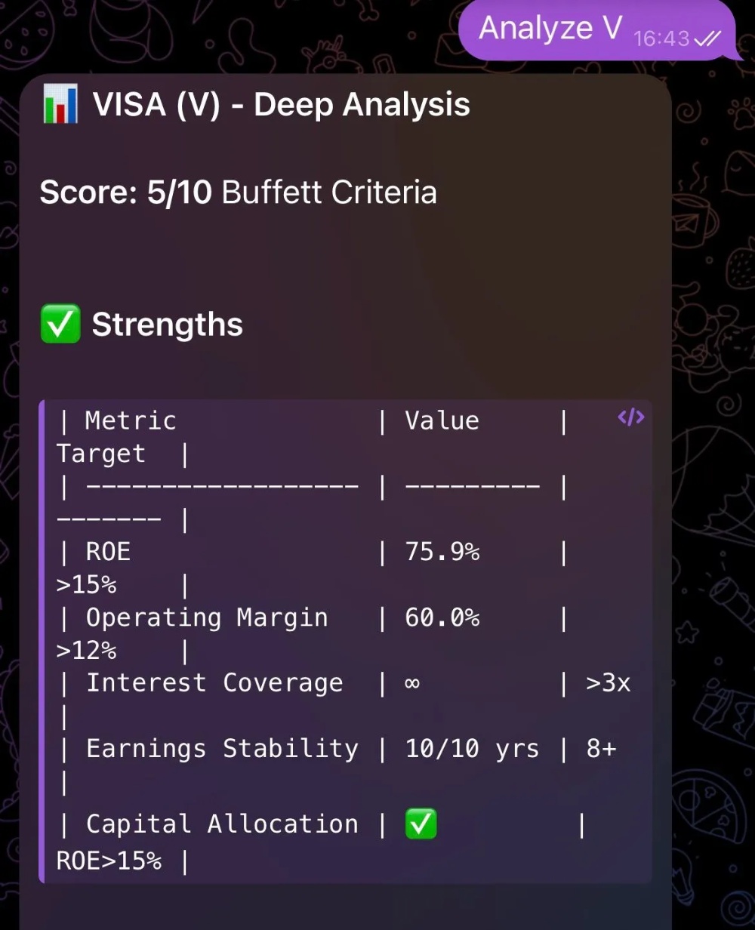This screenshot has height=930, width=755.
Task: Click the ROE value 75.9%
Action: (442, 552)
